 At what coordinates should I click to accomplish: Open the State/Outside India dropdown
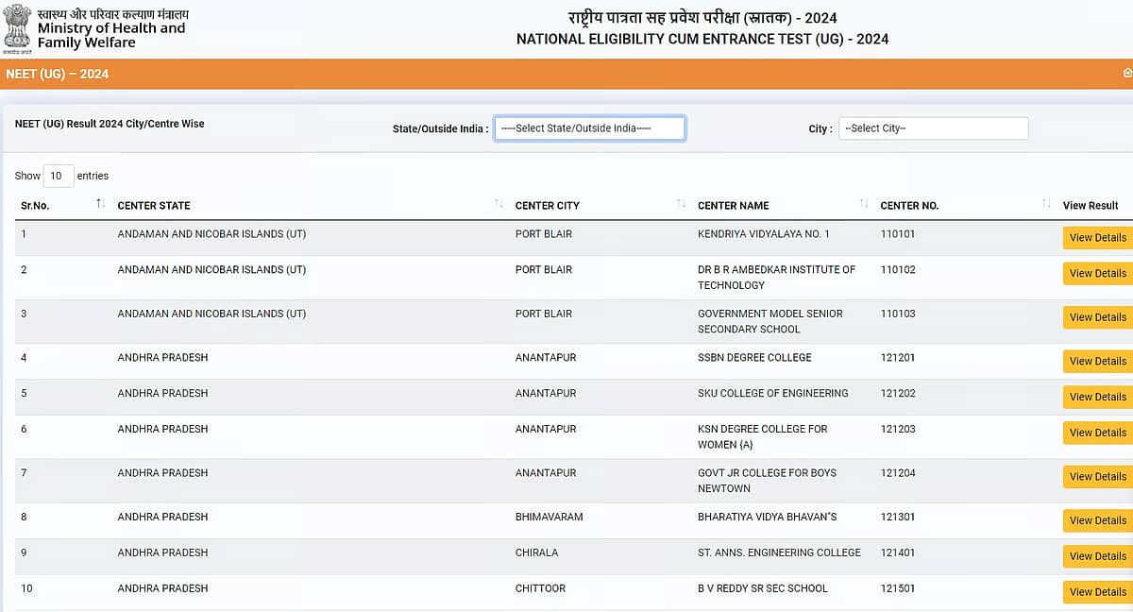[x=589, y=128]
